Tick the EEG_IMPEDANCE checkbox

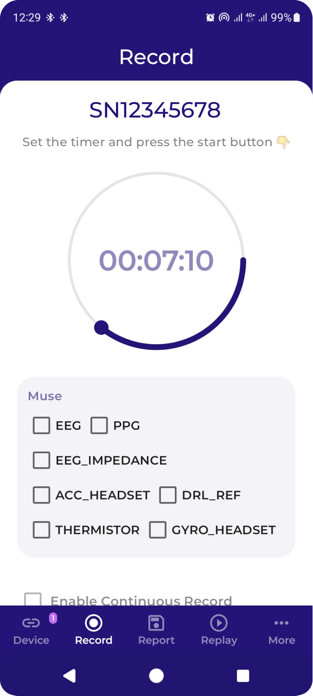[x=42, y=460]
